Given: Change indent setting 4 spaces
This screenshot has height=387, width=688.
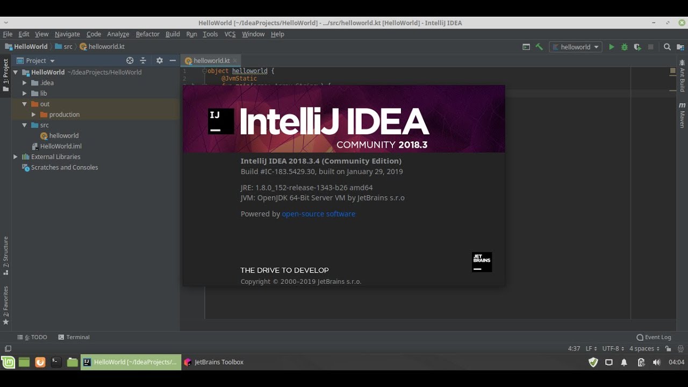Looking at the screenshot, I should (644, 348).
